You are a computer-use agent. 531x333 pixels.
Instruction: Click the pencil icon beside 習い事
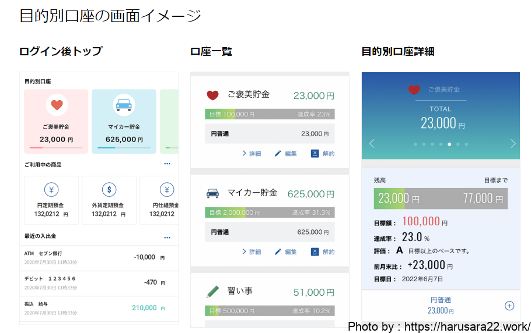click(x=212, y=291)
